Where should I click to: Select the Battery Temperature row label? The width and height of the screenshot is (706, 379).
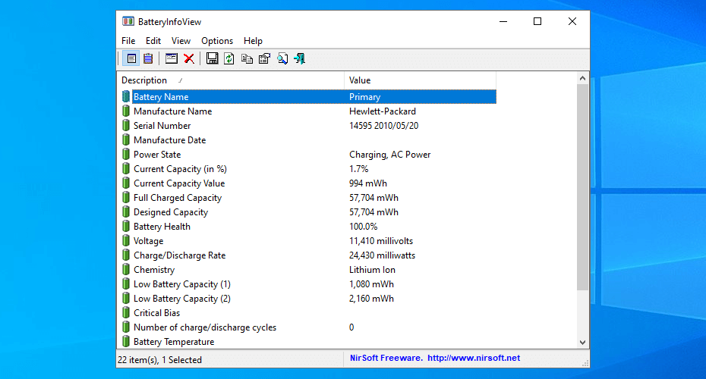174,341
